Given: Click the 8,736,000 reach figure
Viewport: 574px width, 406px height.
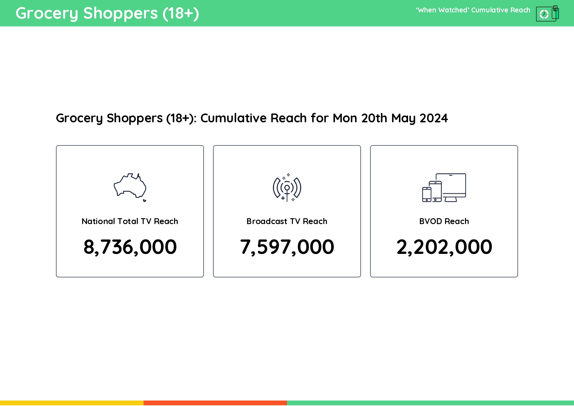Looking at the screenshot, I should [130, 247].
